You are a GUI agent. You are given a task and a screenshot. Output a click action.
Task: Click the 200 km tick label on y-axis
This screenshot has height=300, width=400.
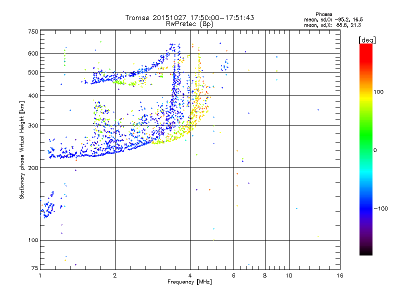[33, 168]
